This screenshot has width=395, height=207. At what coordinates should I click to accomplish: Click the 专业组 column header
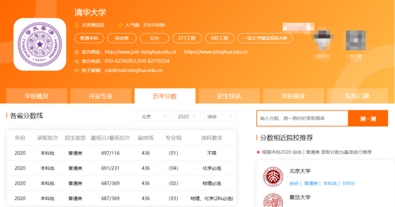tap(173, 138)
